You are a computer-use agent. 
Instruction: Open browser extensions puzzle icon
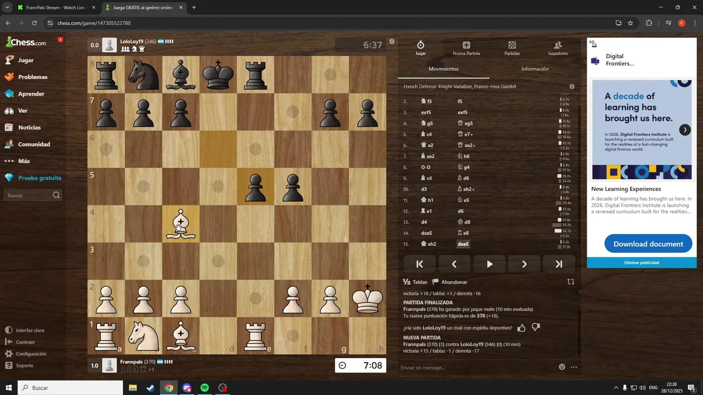(x=649, y=23)
